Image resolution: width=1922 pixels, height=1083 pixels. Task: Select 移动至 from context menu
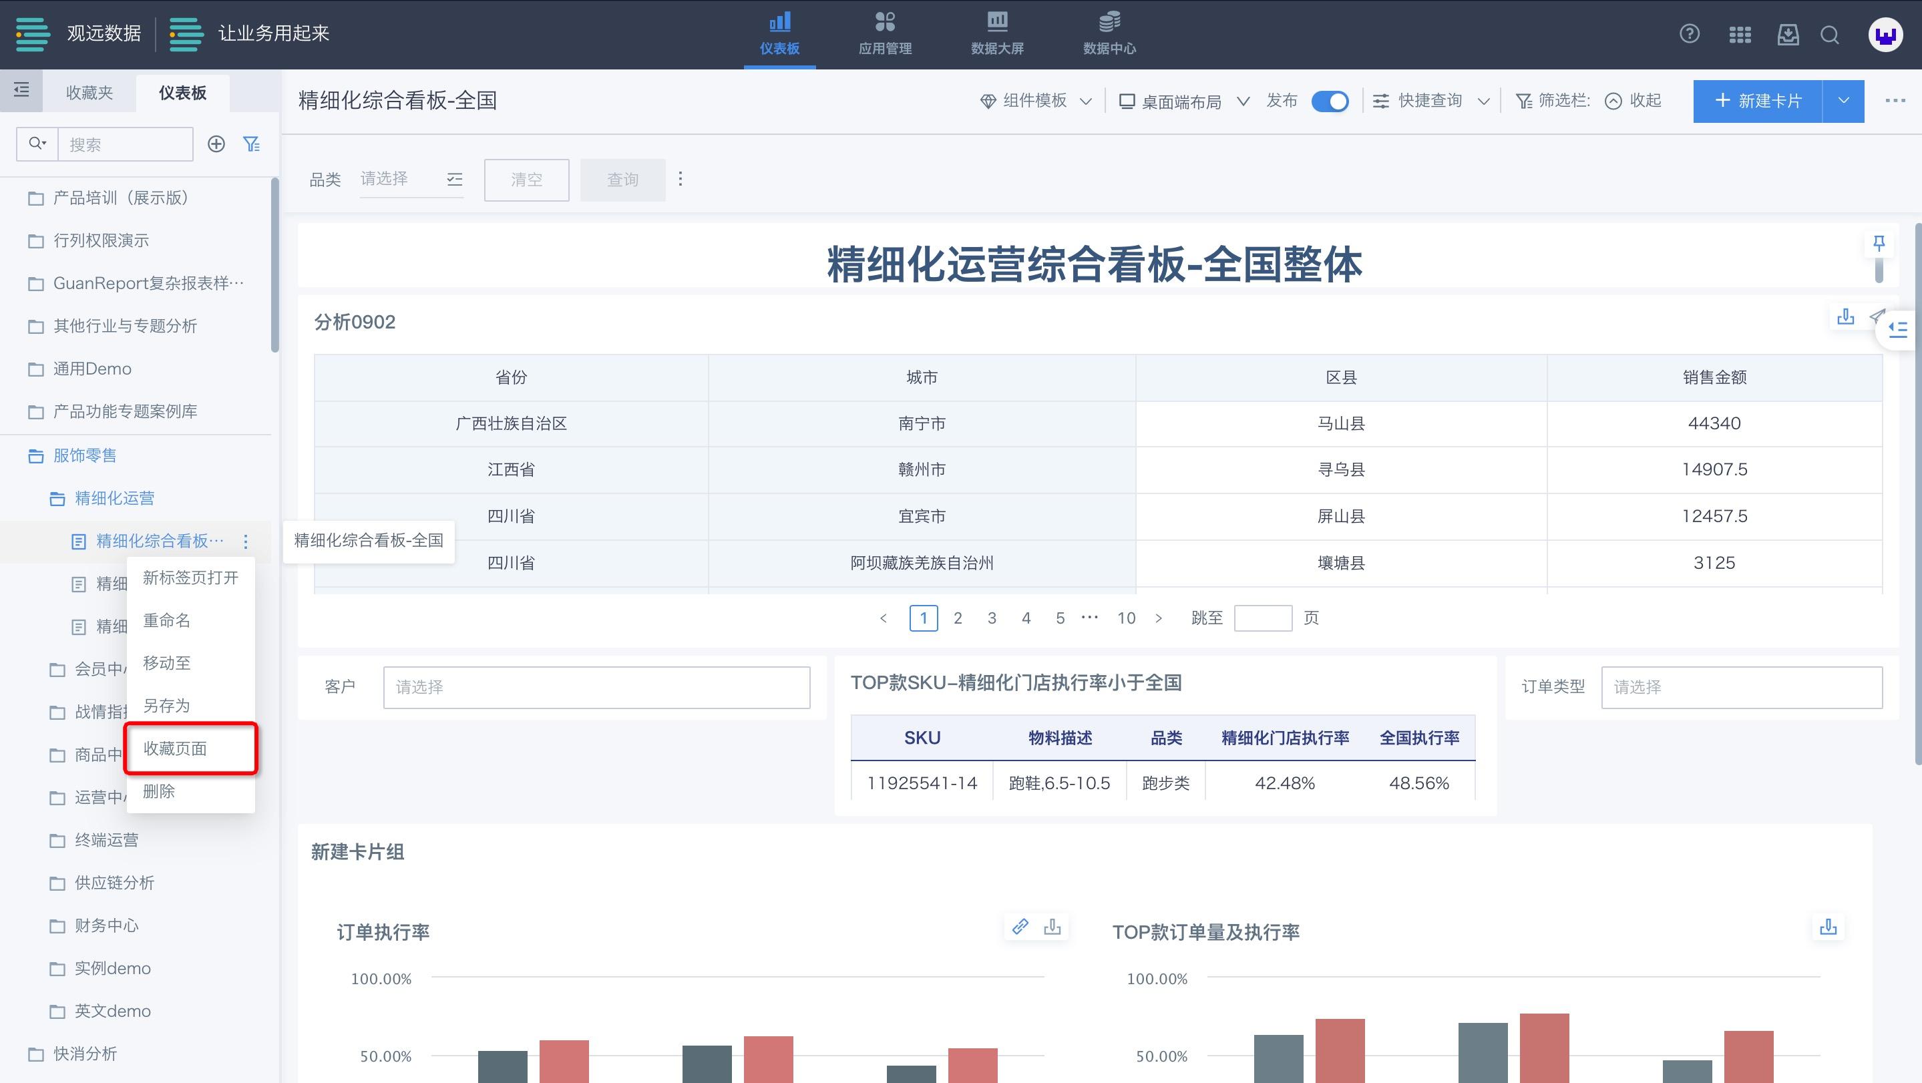[x=191, y=662]
